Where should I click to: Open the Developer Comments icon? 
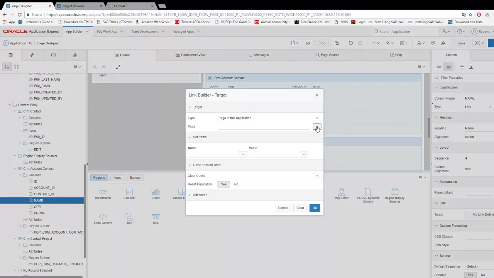pyautogui.click(x=433, y=43)
